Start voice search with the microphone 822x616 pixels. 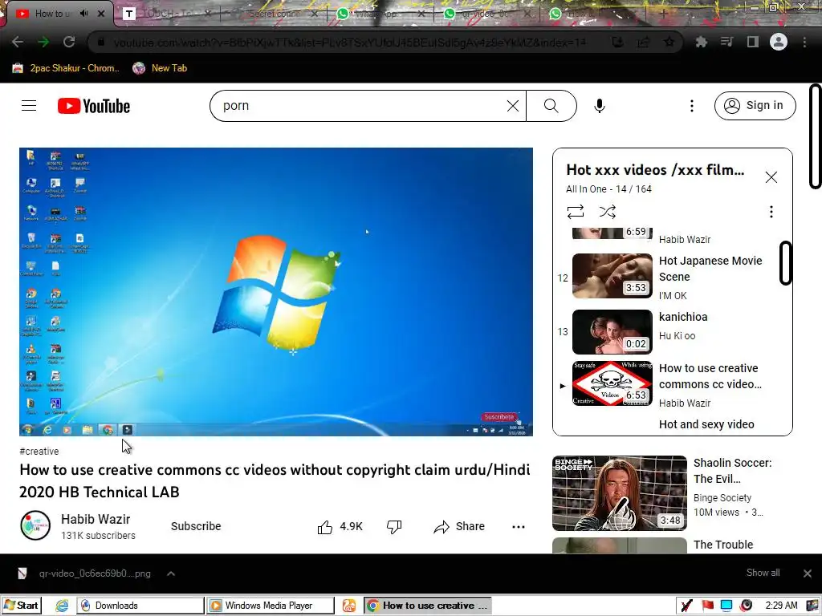coord(599,106)
